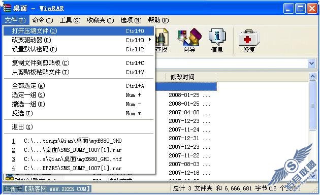
Task: Open the 选项(N) menu
Action: (131, 20)
